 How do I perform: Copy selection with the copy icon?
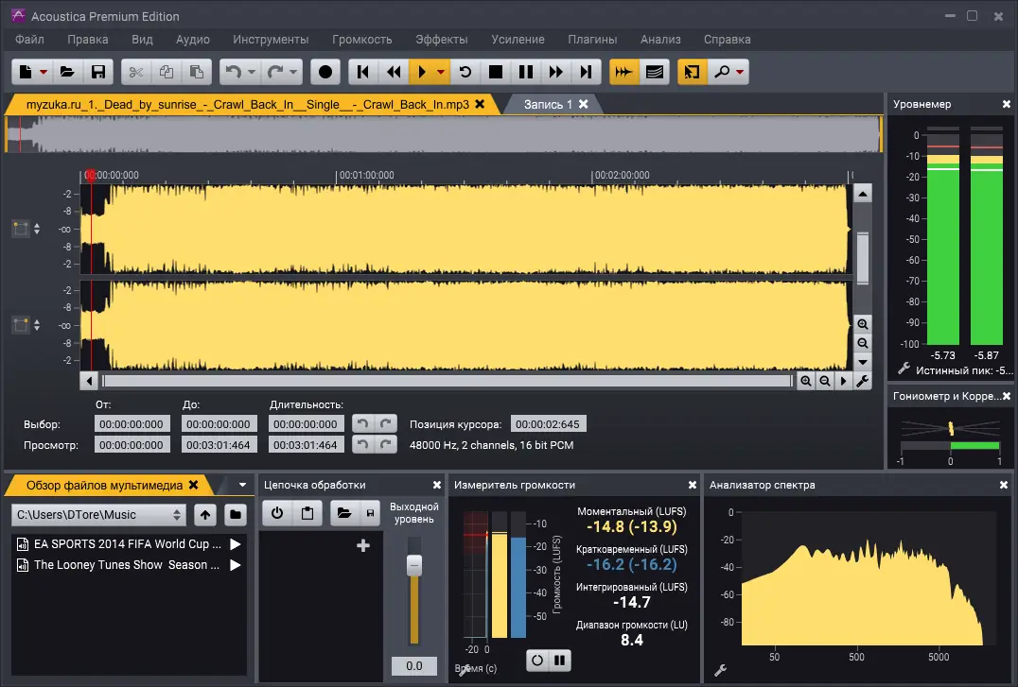point(167,72)
